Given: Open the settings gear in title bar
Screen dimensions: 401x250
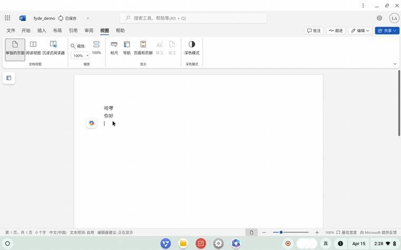Looking at the screenshot, I should (379, 18).
